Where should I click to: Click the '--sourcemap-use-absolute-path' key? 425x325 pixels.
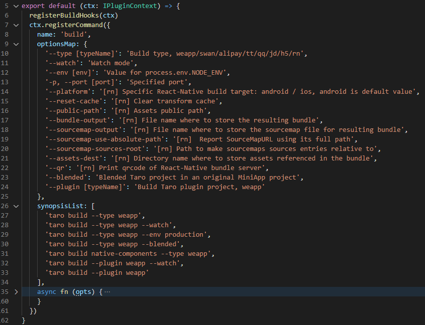[x=104, y=139]
